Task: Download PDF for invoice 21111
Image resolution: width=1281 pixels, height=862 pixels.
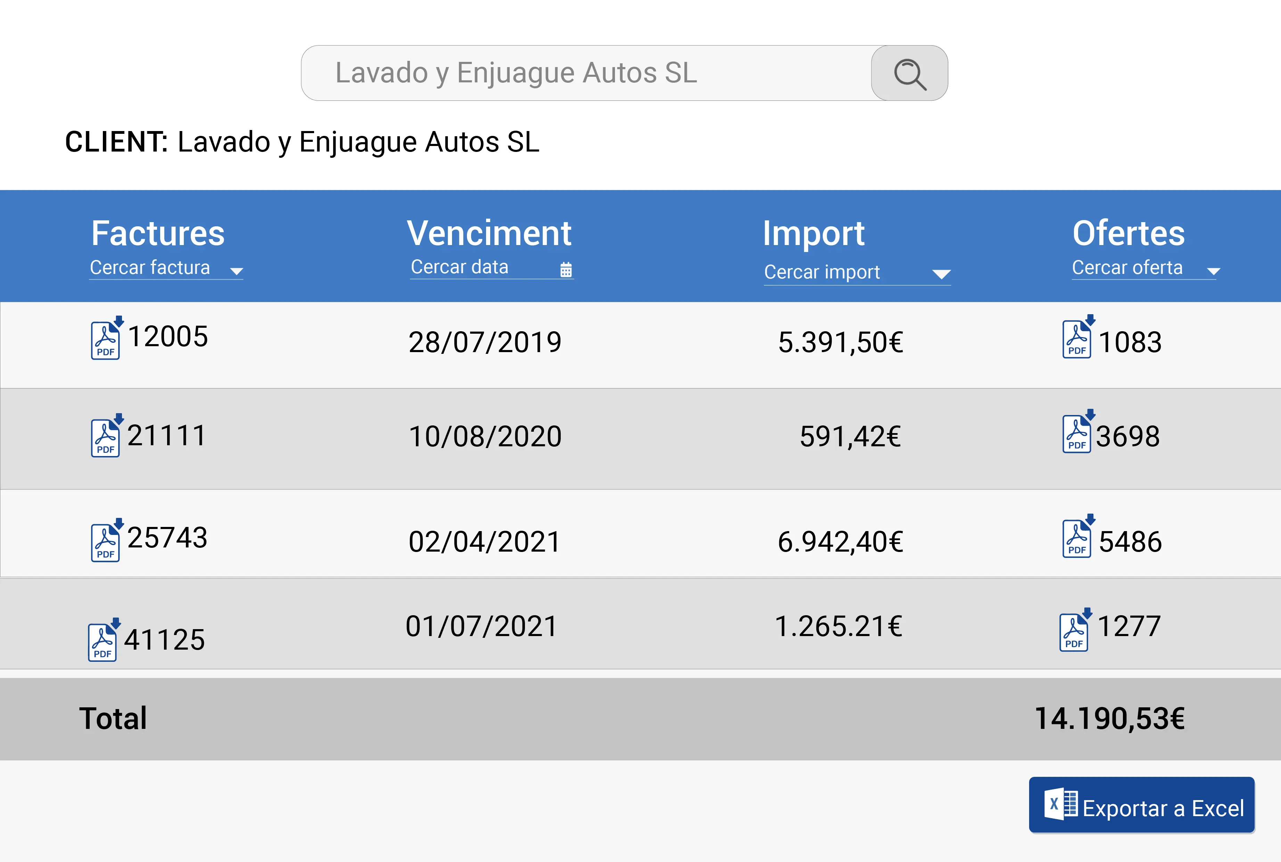Action: click(x=107, y=436)
